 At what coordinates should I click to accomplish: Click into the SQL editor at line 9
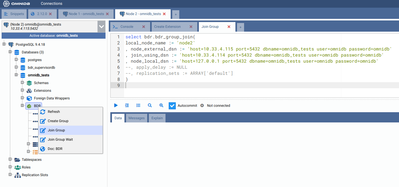pos(261,85)
